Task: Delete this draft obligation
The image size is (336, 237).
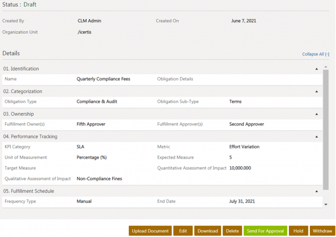Action: [232, 231]
